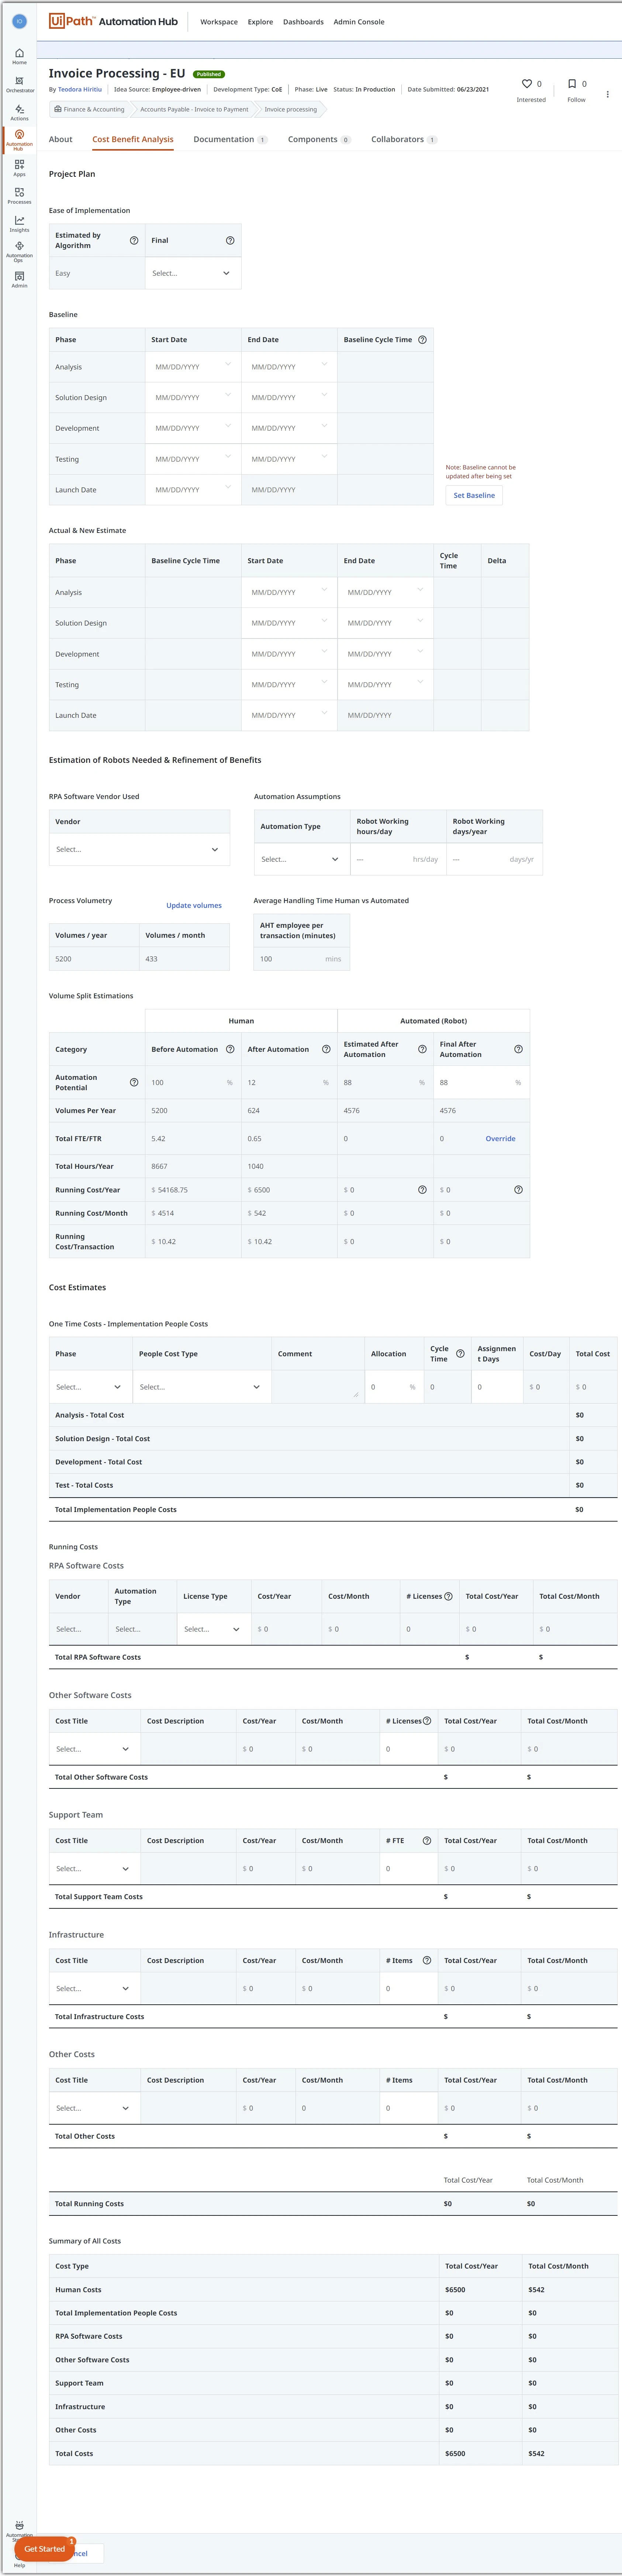Click the Override link for Total FTE
This screenshot has width=622, height=2576.
(x=501, y=1138)
